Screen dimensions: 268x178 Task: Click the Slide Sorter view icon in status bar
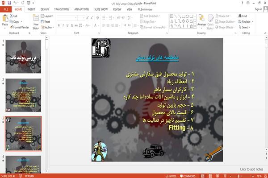point(210,176)
